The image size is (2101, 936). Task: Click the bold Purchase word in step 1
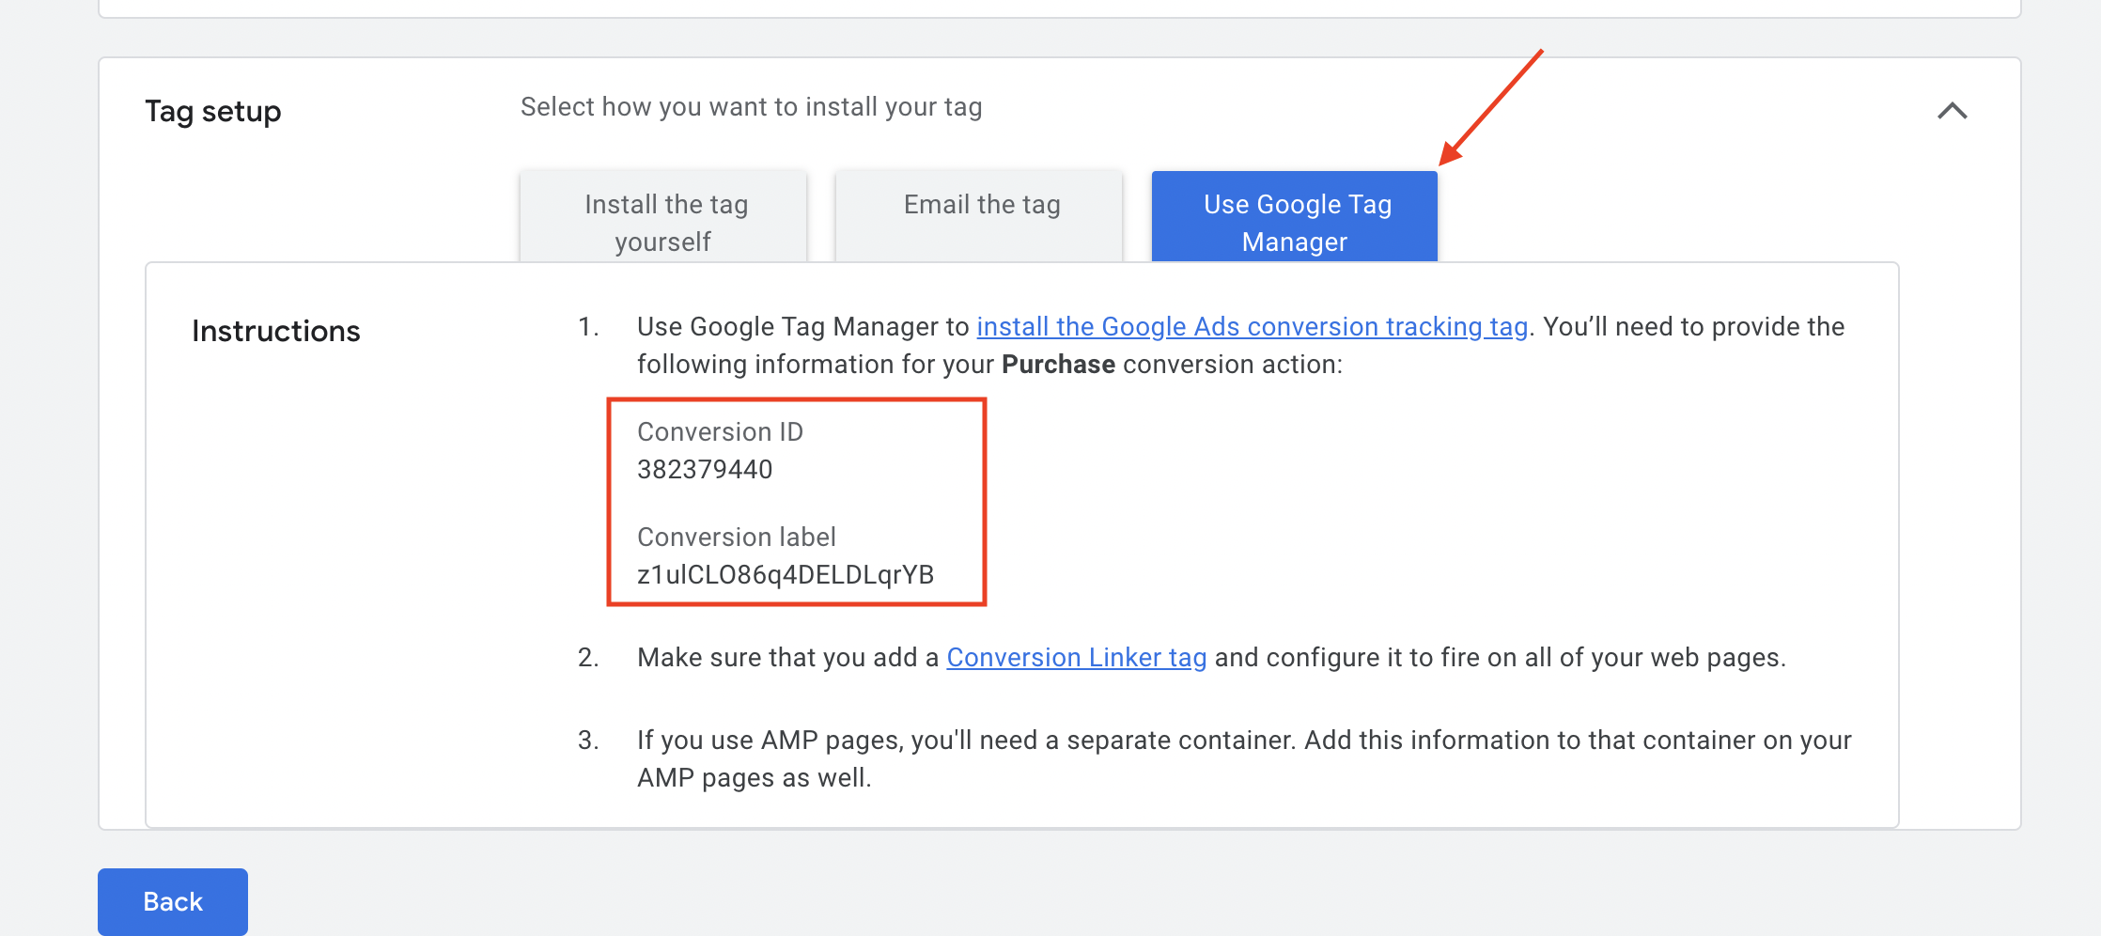pos(1059,365)
